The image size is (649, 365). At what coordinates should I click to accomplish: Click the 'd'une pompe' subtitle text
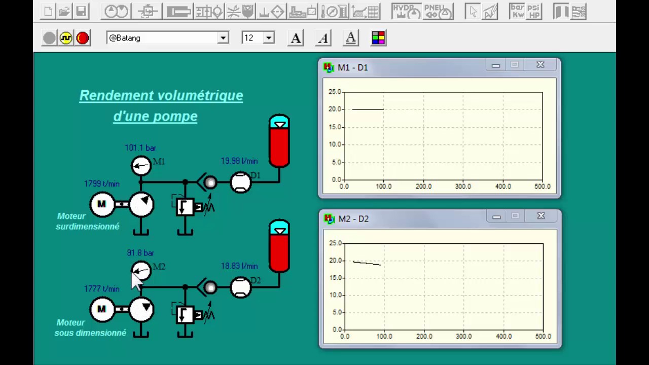155,116
